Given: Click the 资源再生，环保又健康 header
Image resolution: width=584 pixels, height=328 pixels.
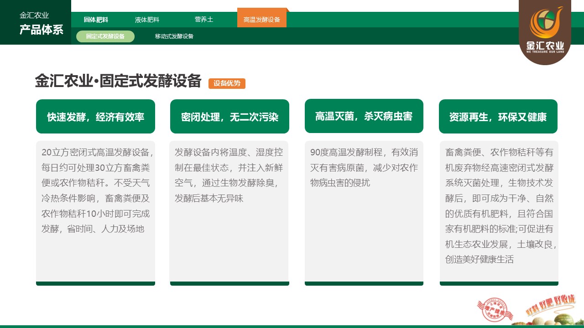Looking at the screenshot, I should tap(498, 117).
